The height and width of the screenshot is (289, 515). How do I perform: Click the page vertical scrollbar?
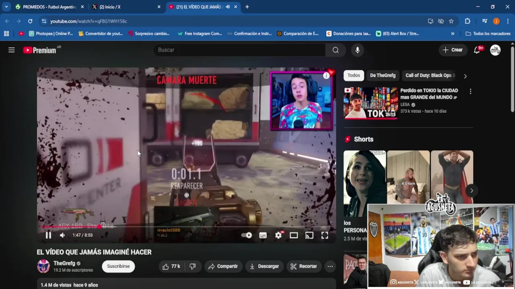pos(512,78)
